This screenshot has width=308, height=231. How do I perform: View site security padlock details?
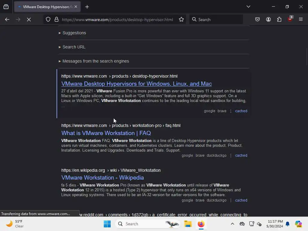click(x=57, y=20)
